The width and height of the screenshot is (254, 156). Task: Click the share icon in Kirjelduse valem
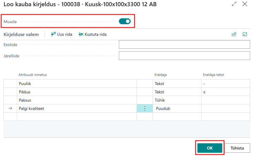pos(234,34)
